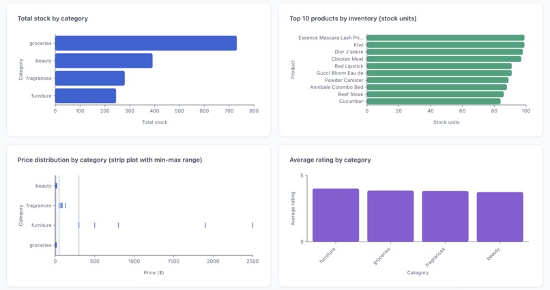The image size is (550, 290).
Task: Select the 'Total stock by category' title
Action: [x=53, y=18]
